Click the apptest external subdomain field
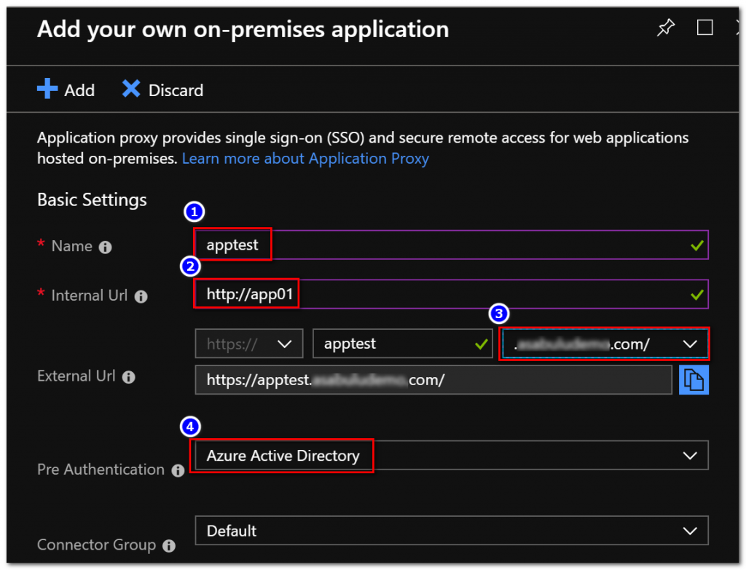 click(x=402, y=343)
